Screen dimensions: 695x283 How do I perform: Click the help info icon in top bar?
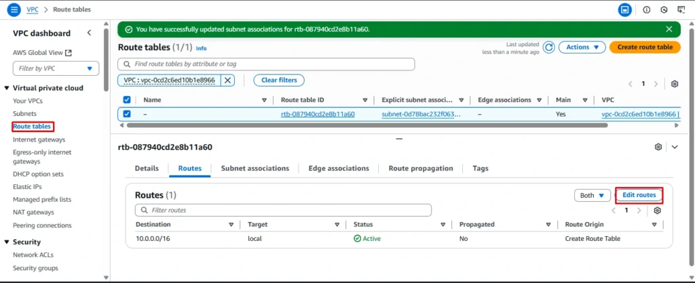click(646, 9)
